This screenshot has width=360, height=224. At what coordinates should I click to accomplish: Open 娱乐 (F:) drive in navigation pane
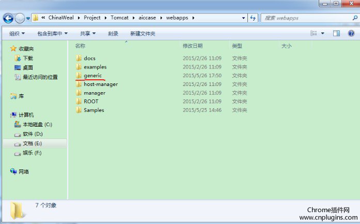tap(32, 153)
